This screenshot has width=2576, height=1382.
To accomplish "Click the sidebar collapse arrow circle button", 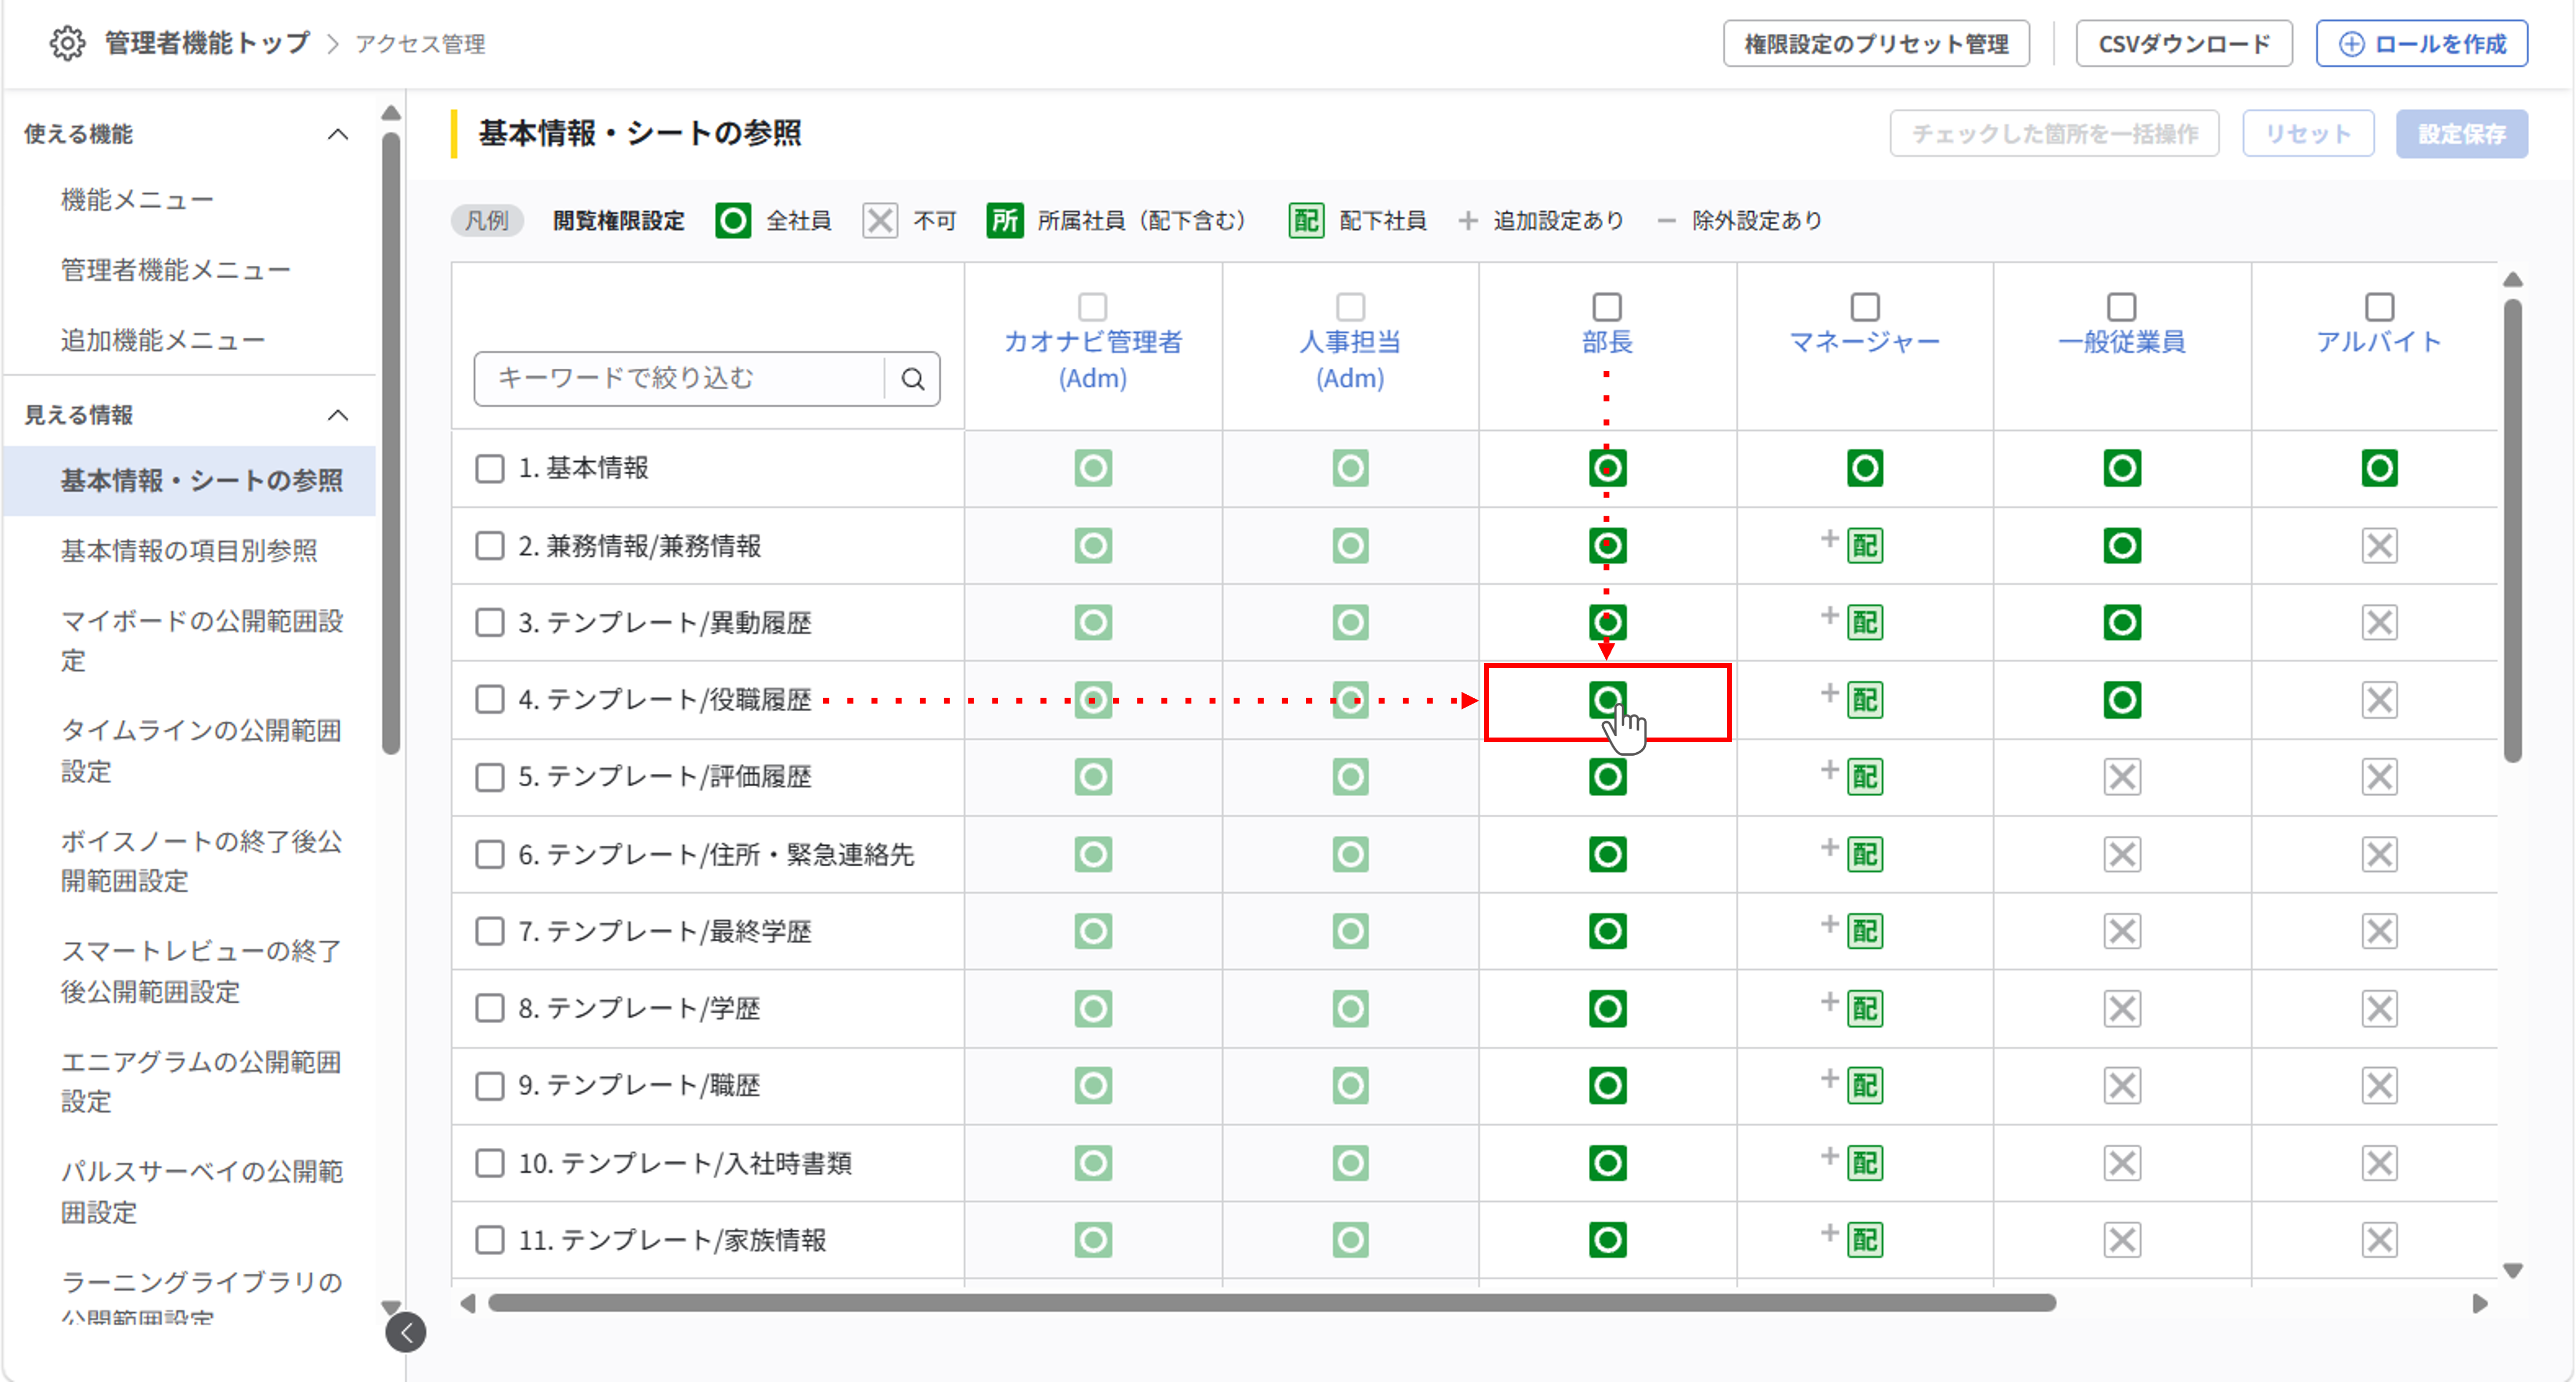I will (x=406, y=1332).
